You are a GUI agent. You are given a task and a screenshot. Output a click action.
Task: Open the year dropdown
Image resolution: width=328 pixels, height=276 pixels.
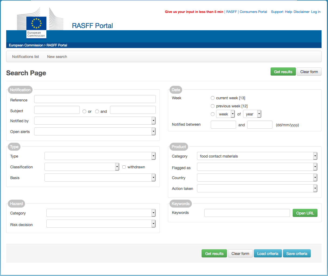(x=252, y=114)
